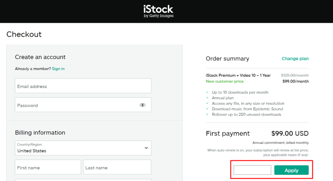333x181 pixels.
Task: Click the Annual plan feature line
Action: [x=223, y=98]
